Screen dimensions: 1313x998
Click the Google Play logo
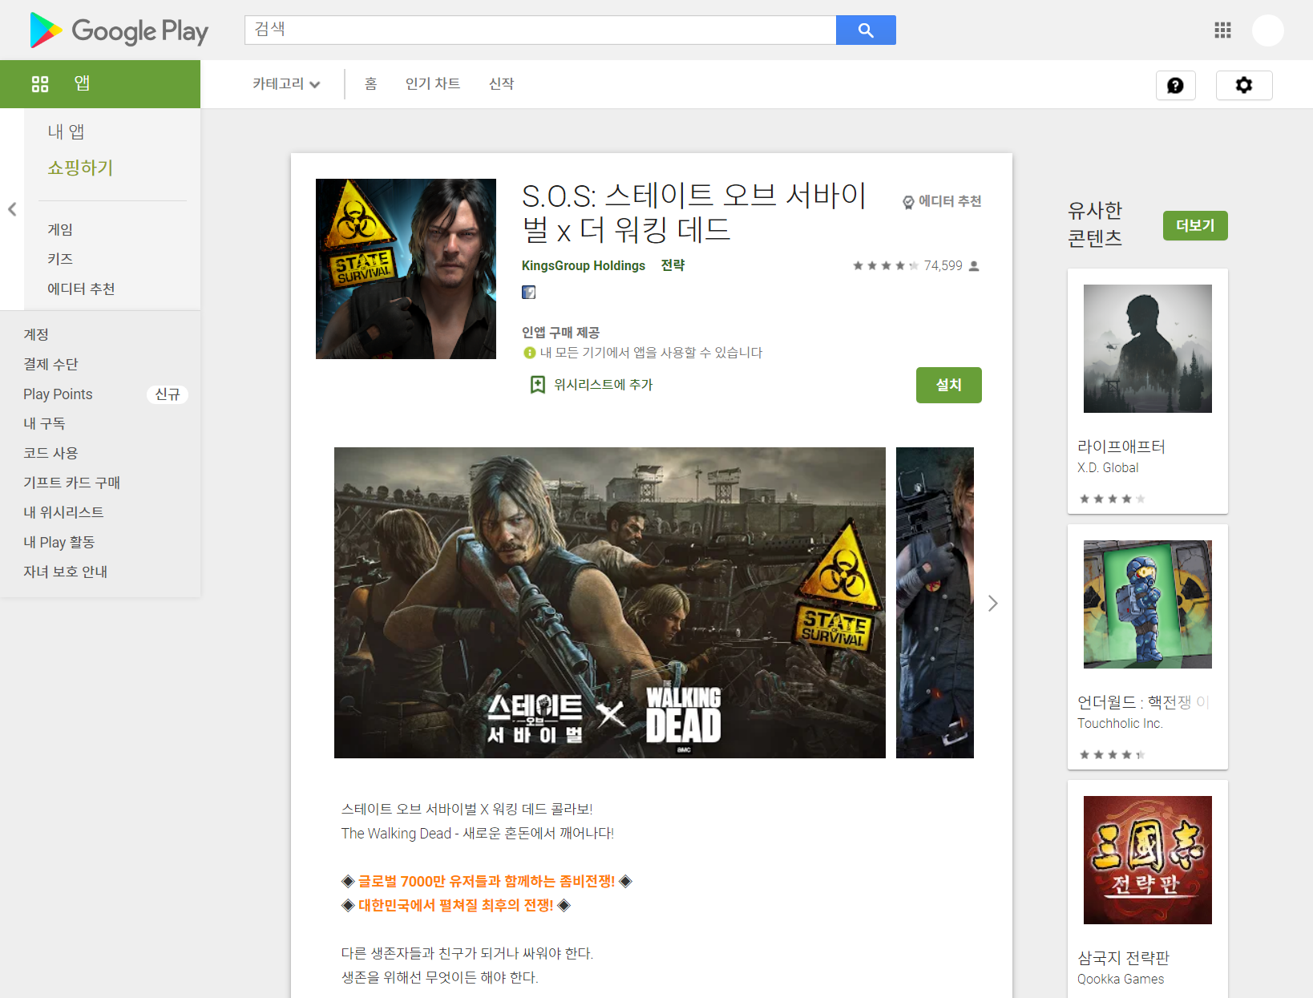coord(119,30)
